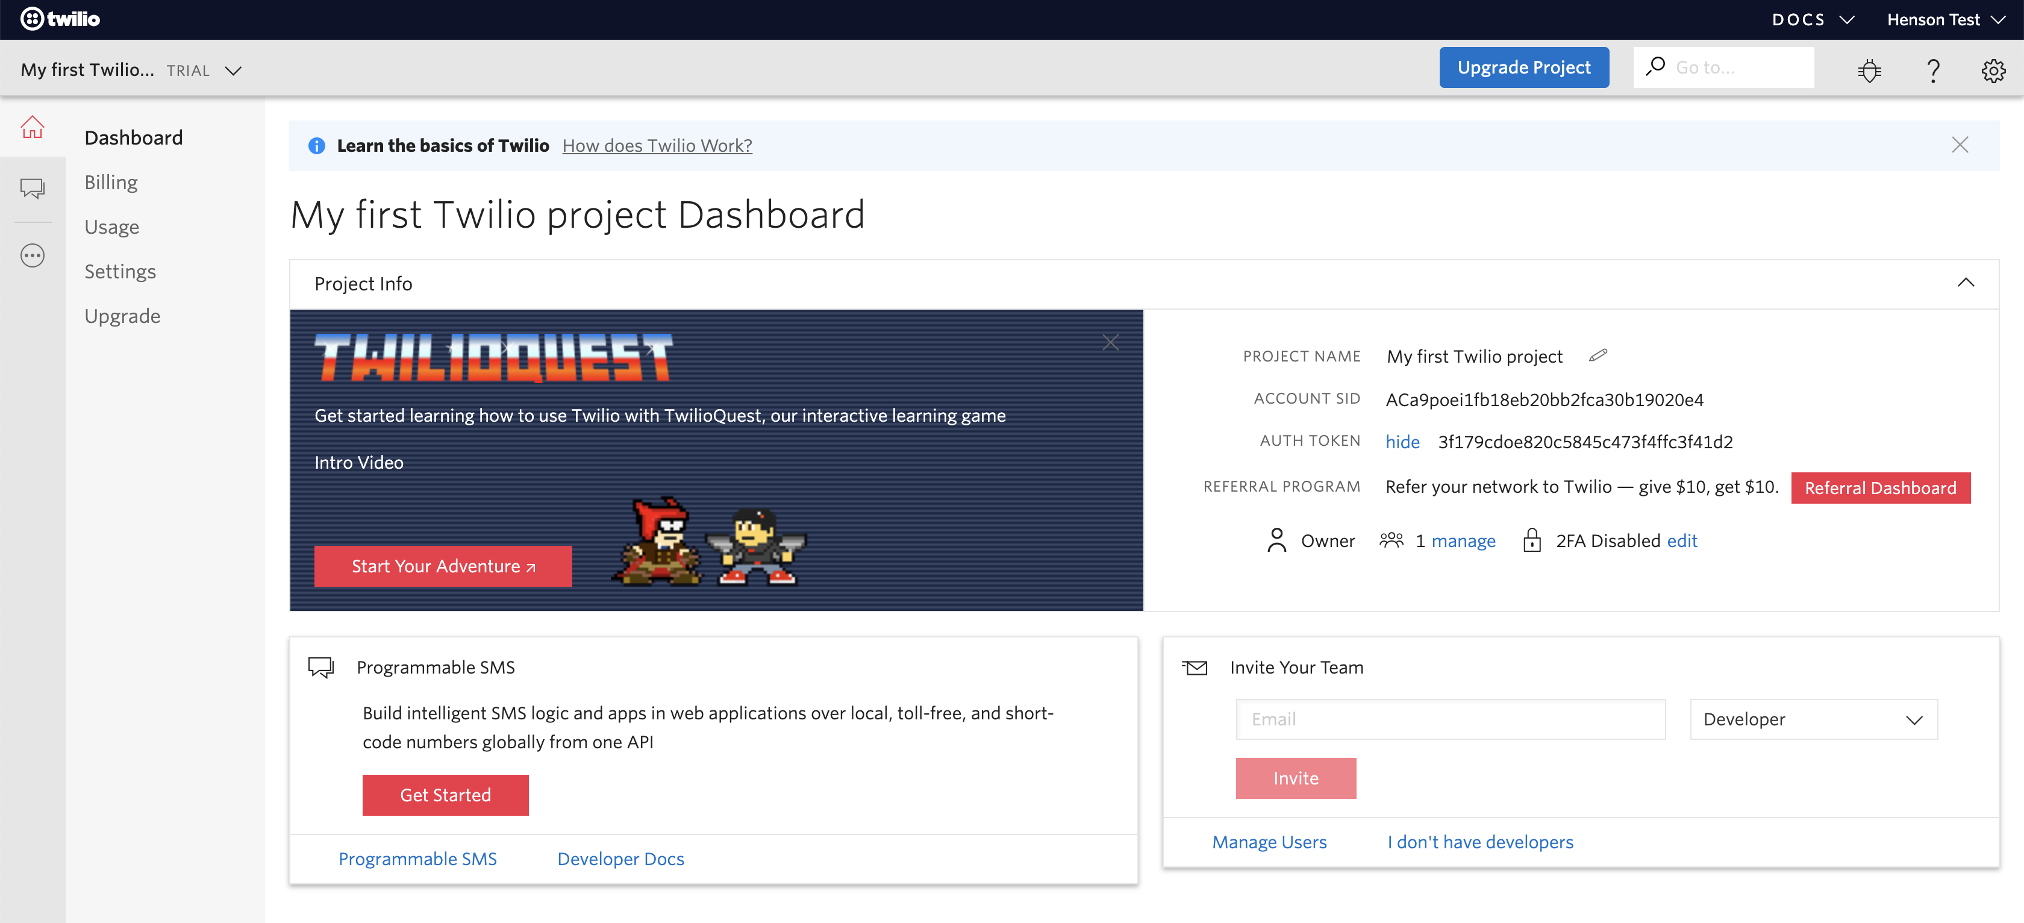The width and height of the screenshot is (2024, 923).
Task: Click the blue info icon in banner
Action: (x=317, y=146)
